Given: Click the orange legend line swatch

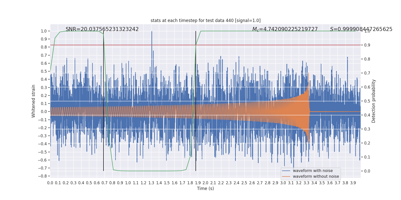Looking at the screenshot, I should (x=286, y=176).
